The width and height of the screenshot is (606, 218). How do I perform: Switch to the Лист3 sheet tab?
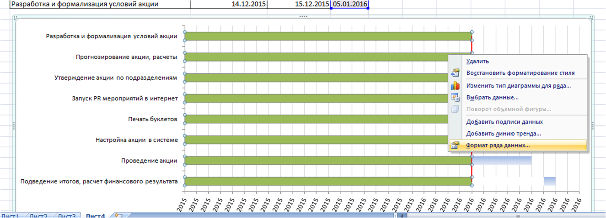point(67,216)
